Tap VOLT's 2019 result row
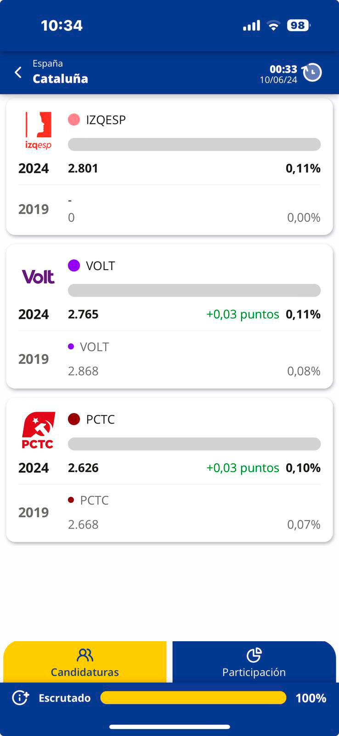Image resolution: width=339 pixels, height=736 pixels. click(169, 359)
